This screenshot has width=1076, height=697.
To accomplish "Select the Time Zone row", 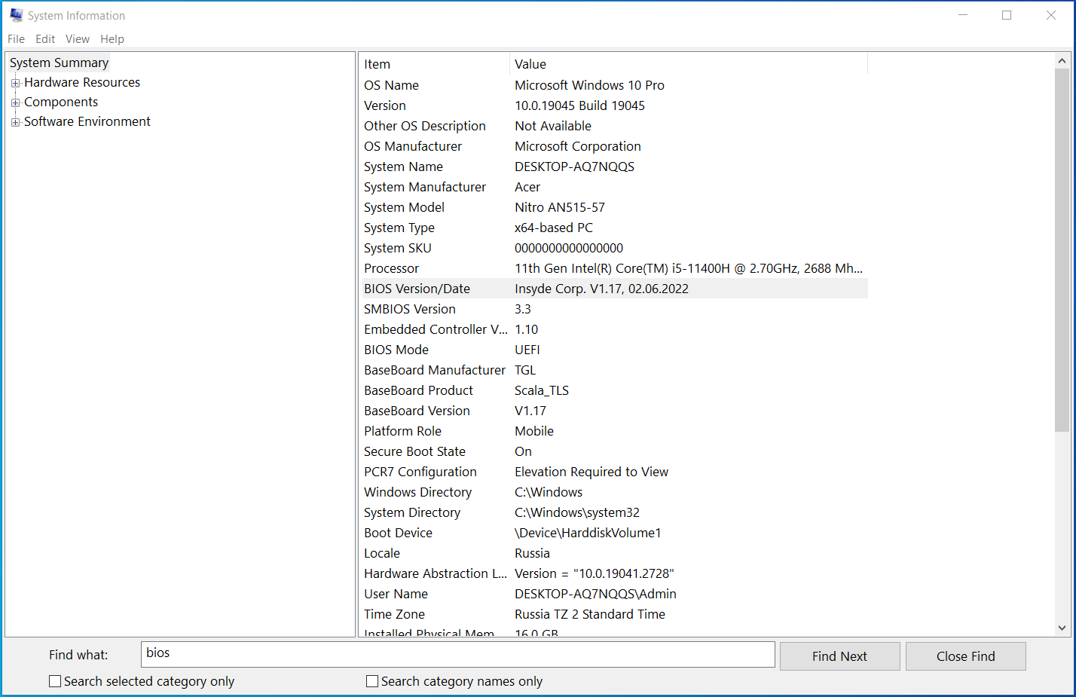I will [x=614, y=614].
